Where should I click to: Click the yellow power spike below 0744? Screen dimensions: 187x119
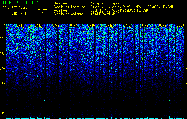coord(81,117)
